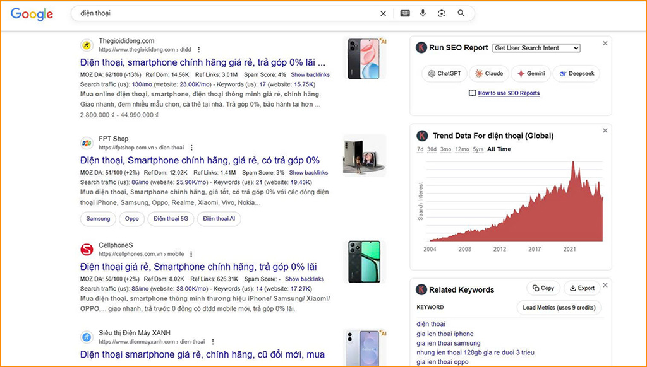This screenshot has width=647, height=367.
Task: Click Keywords Everywhere logo beside Related Keywords
Action: [x=421, y=289]
